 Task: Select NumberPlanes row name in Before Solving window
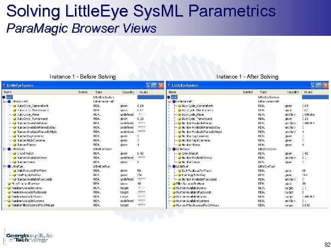coord(26,145)
